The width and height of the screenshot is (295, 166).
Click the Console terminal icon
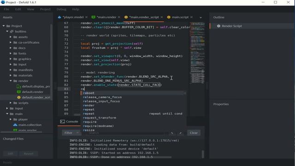pos(63,122)
